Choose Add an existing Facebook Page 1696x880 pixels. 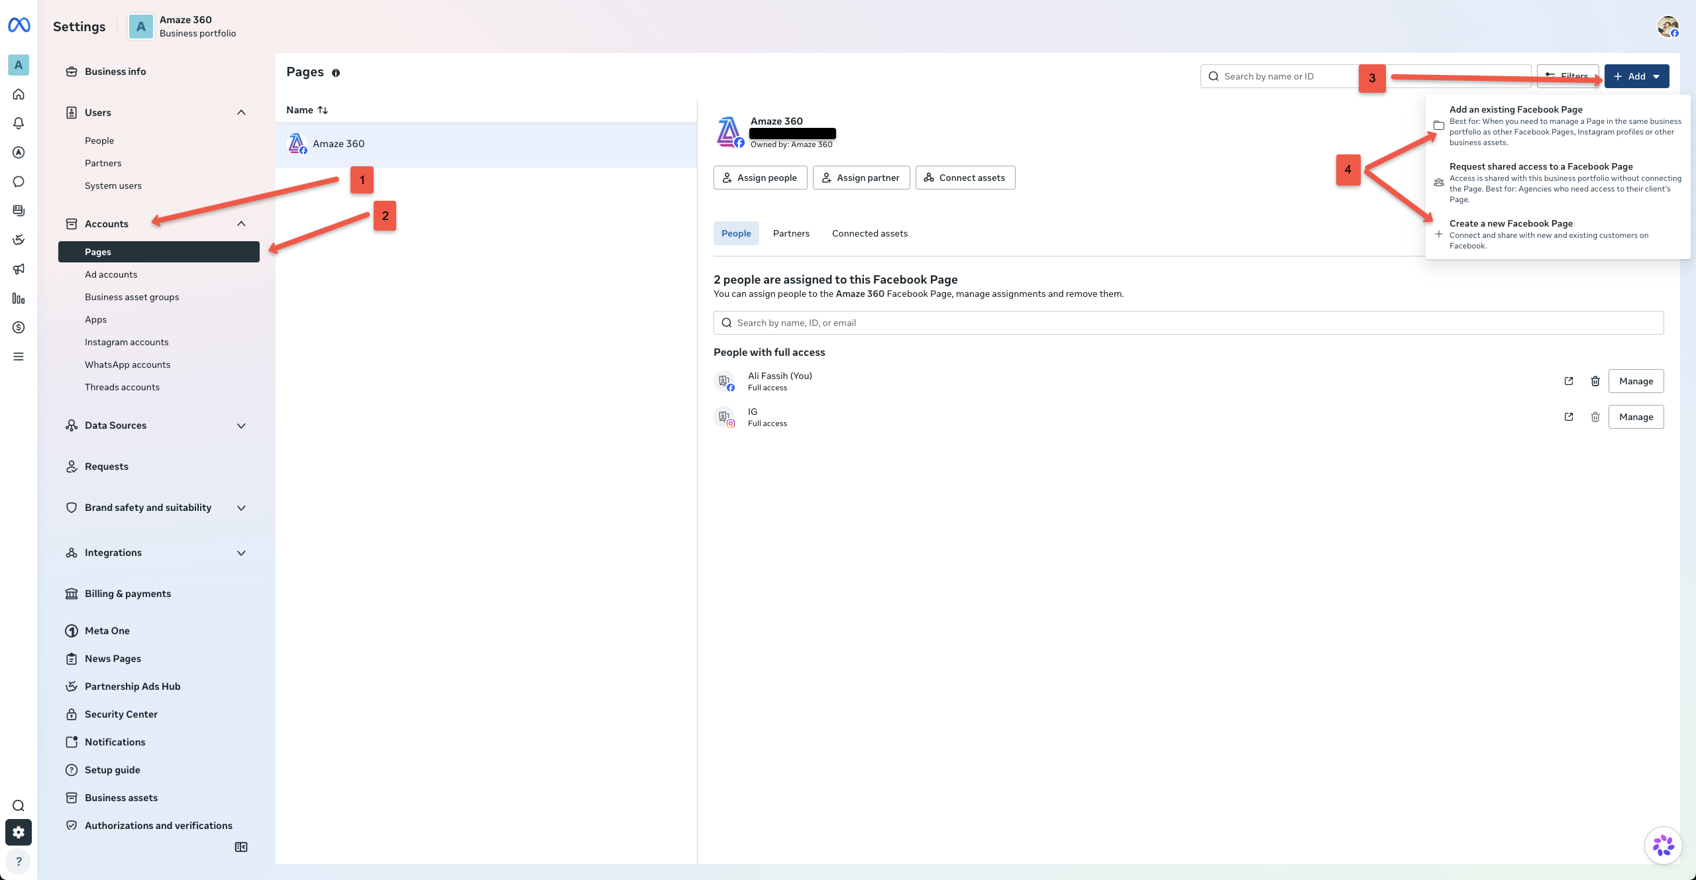coord(1558,126)
